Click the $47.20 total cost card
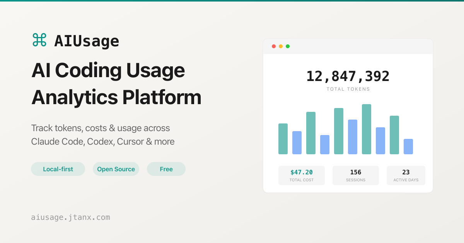 [x=302, y=175]
